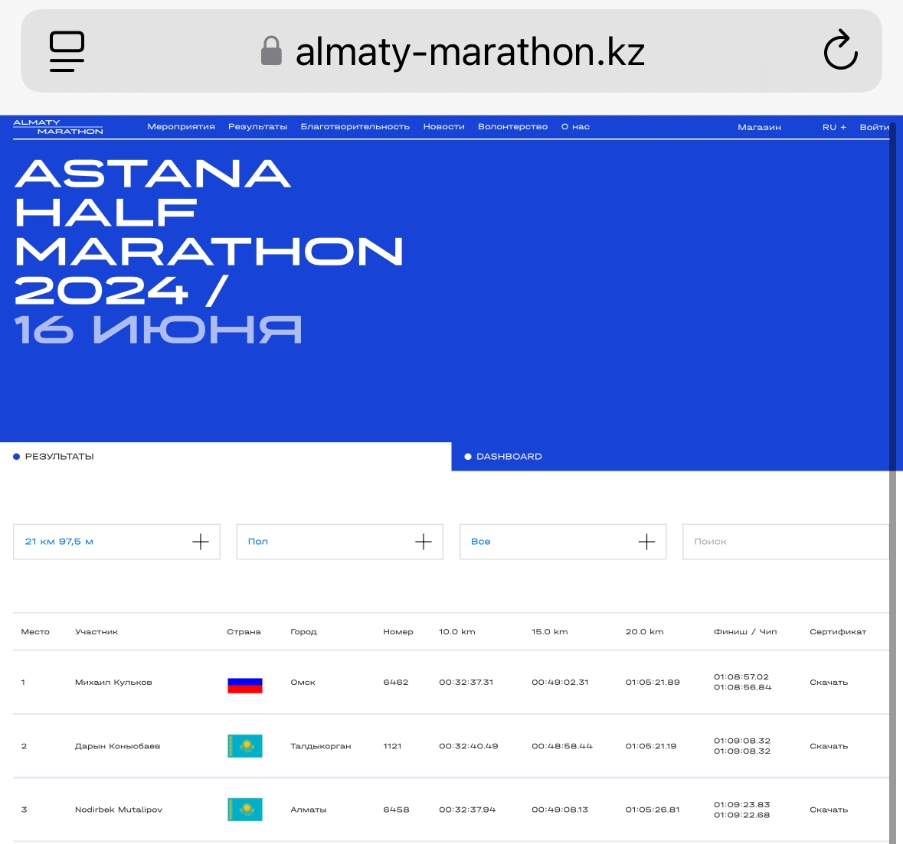Click Kazakhstan flag for Nodirbek Mutalipov

[x=245, y=810]
